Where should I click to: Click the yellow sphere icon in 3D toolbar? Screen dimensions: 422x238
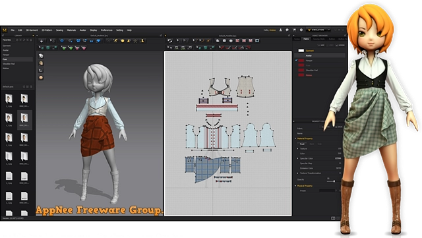coord(123,41)
